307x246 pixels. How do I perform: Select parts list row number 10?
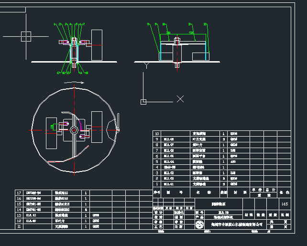click(x=222, y=134)
